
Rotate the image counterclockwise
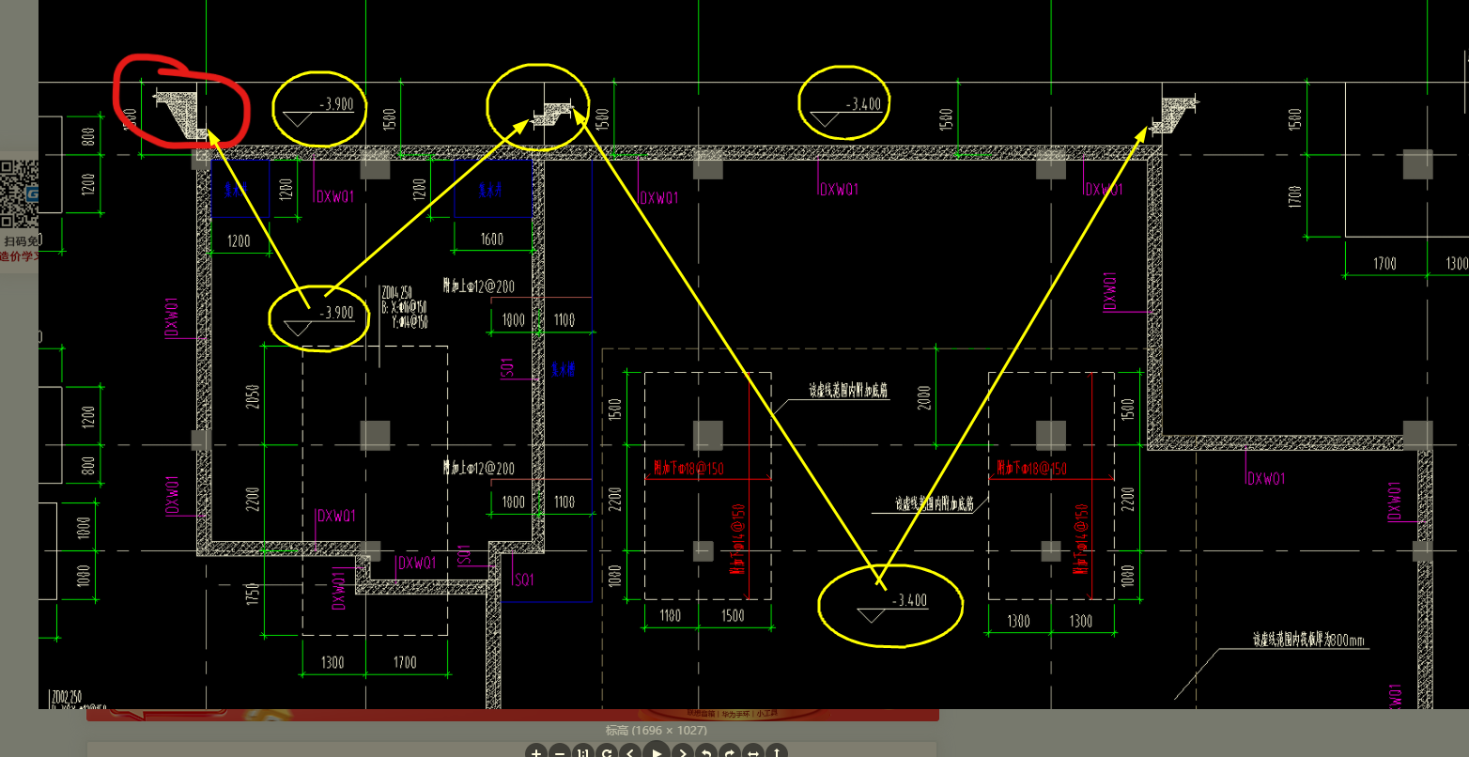click(705, 752)
